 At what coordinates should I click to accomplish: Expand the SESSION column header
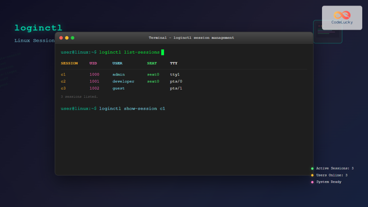tap(69, 63)
